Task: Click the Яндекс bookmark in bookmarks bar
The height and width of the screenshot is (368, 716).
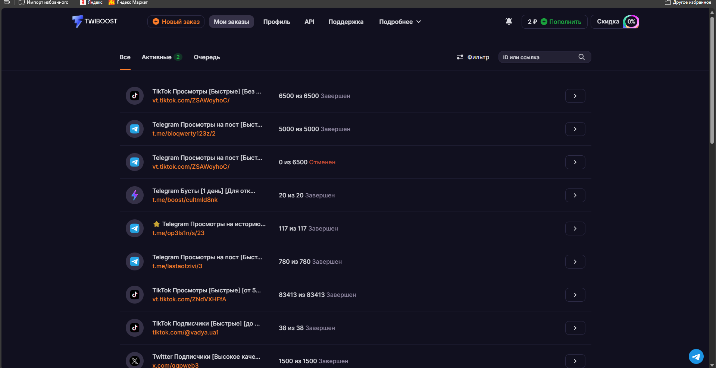Action: pyautogui.click(x=91, y=2)
